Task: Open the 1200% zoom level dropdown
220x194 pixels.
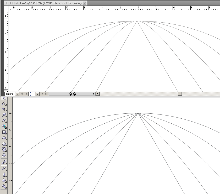Action: coord(17,94)
